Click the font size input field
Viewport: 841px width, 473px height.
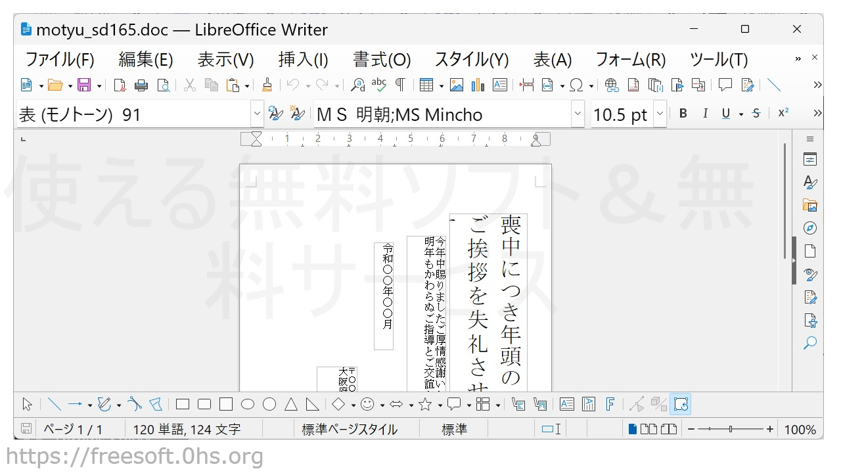click(621, 114)
